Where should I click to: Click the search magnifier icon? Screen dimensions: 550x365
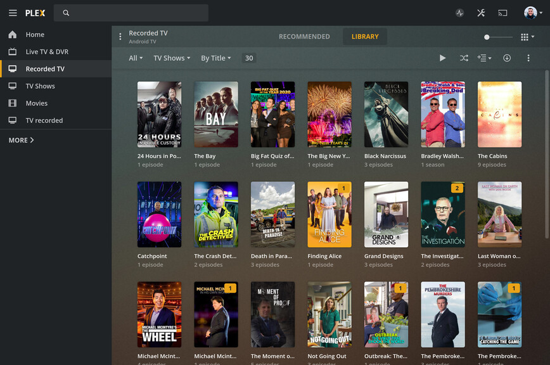coord(66,13)
